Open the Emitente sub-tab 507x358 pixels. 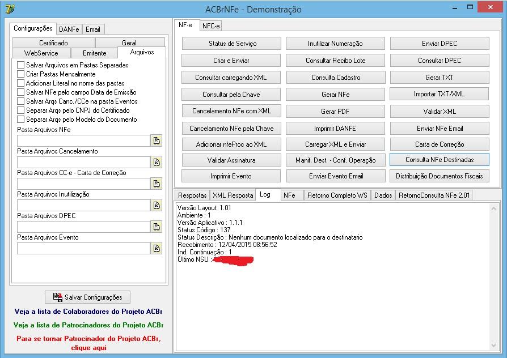(94, 53)
